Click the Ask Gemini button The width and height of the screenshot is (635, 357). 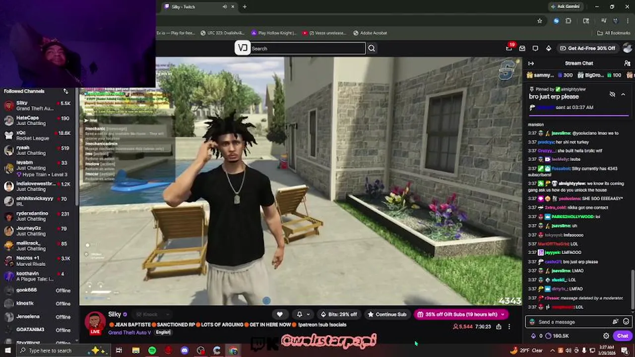565,6
